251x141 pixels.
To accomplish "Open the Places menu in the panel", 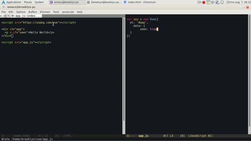I will (28, 2).
